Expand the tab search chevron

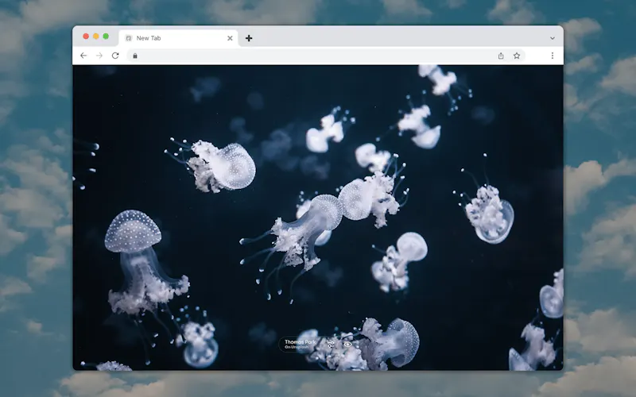pyautogui.click(x=552, y=38)
